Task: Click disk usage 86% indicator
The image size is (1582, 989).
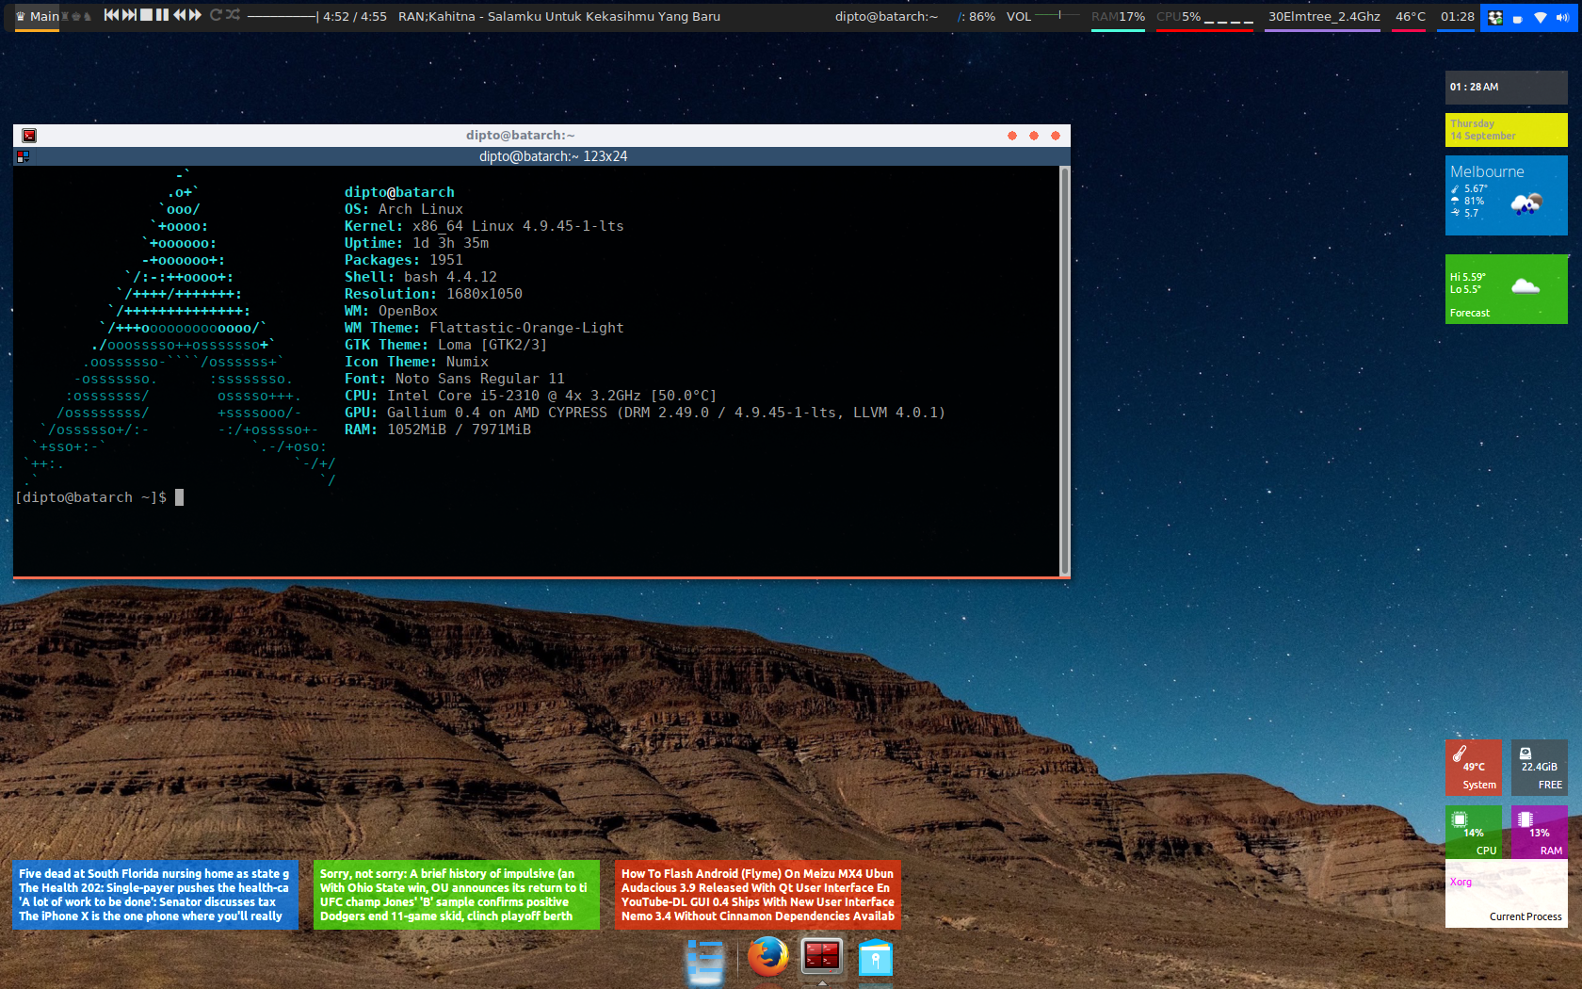Action: tap(976, 17)
